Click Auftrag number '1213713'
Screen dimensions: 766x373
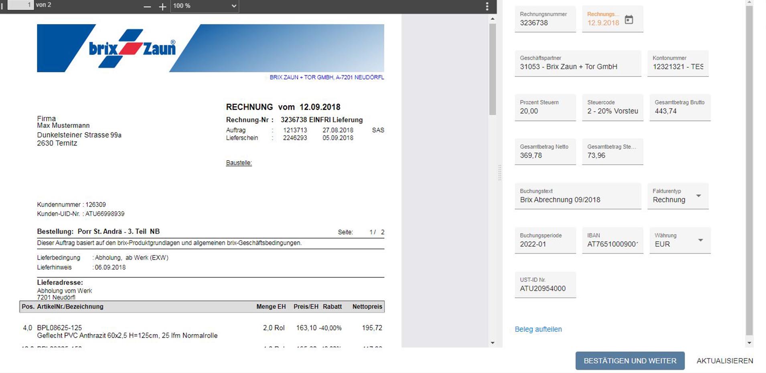(295, 130)
